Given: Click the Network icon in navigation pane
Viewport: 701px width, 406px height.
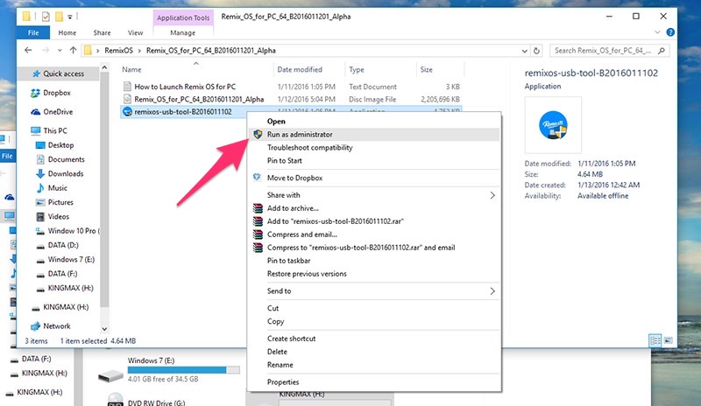Looking at the screenshot, I should click(x=35, y=326).
